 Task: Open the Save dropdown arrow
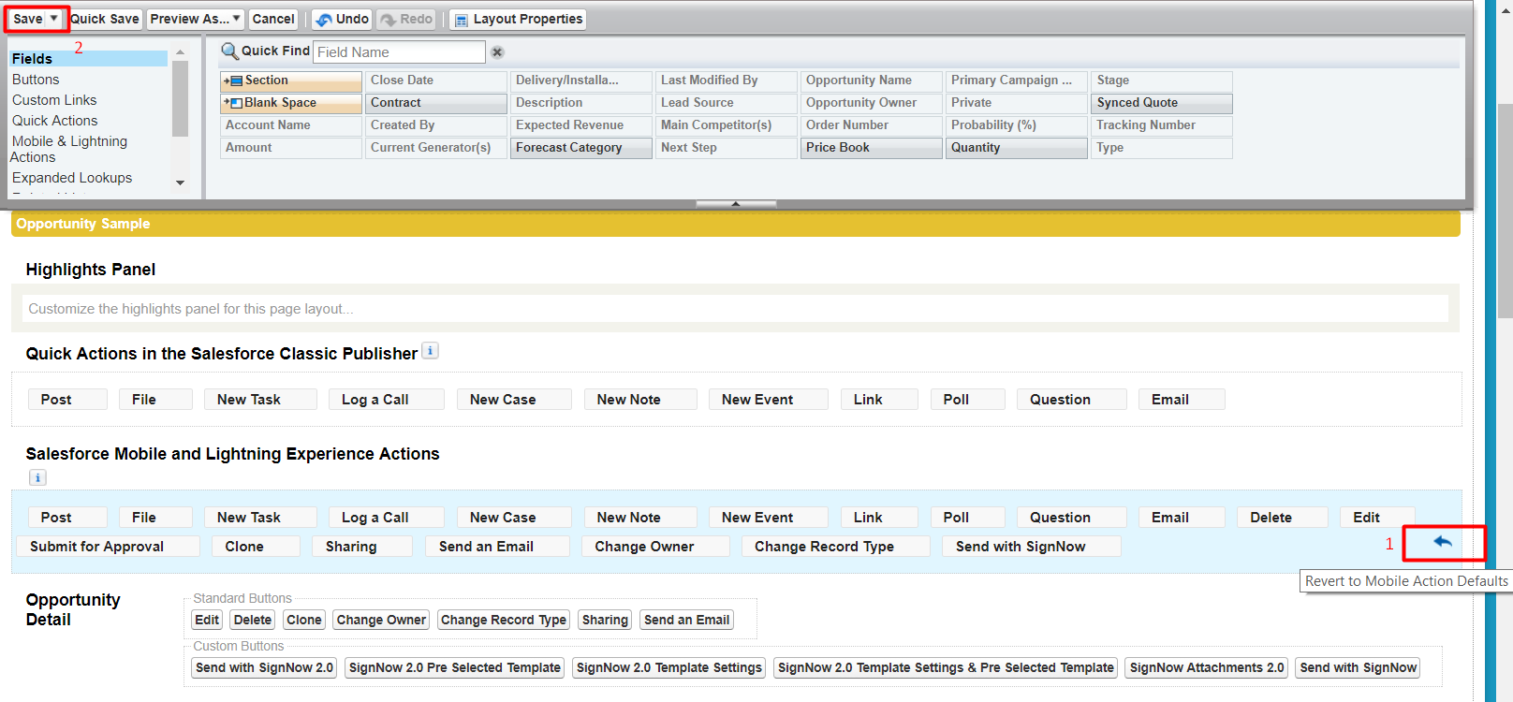(x=54, y=19)
